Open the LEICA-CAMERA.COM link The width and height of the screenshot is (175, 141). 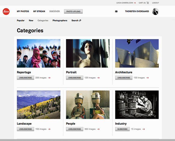coord(125,3)
